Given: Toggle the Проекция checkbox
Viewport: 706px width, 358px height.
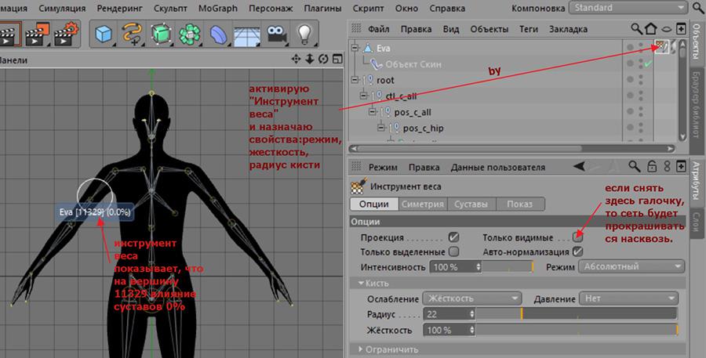Looking at the screenshot, I should (453, 237).
